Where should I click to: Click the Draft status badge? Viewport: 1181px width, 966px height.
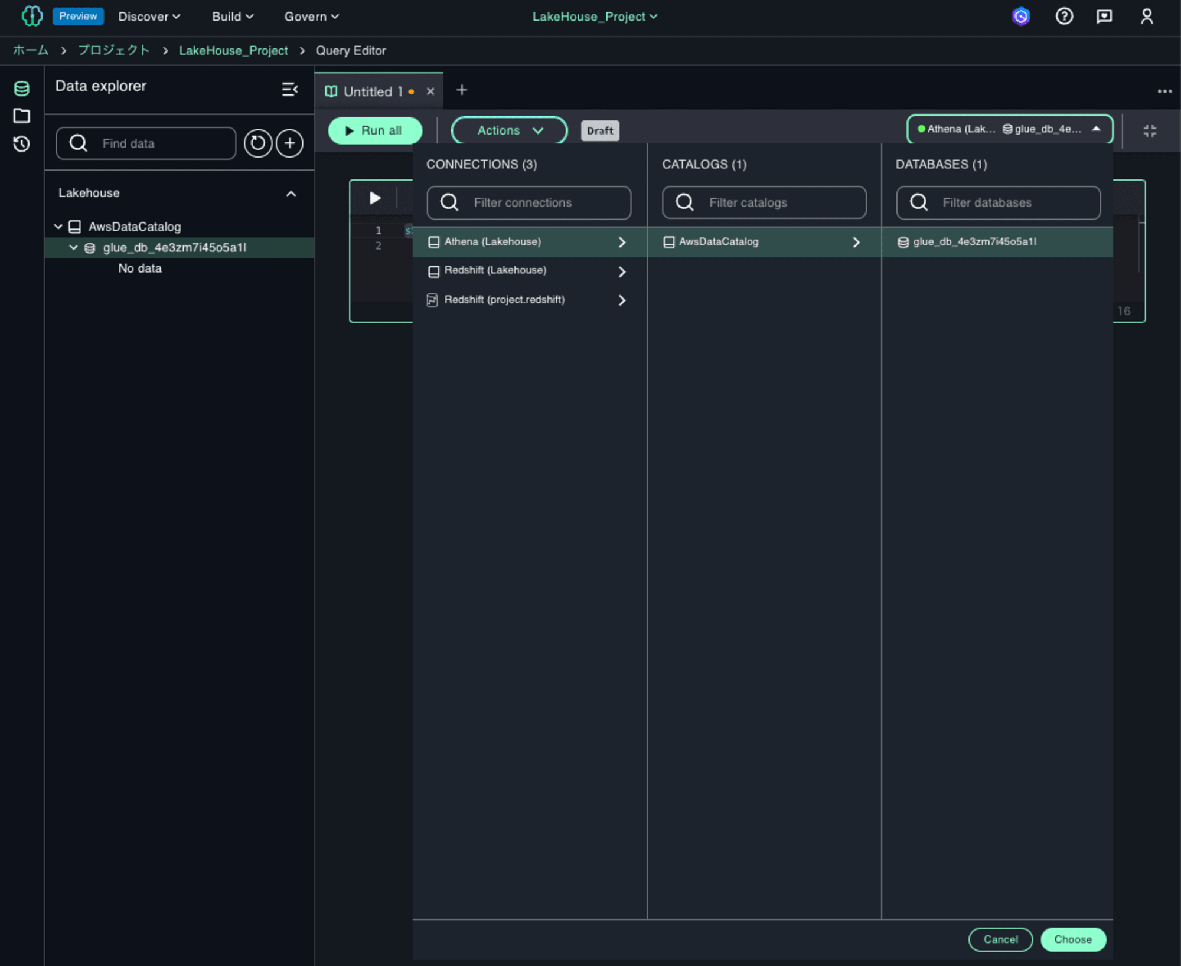(600, 130)
